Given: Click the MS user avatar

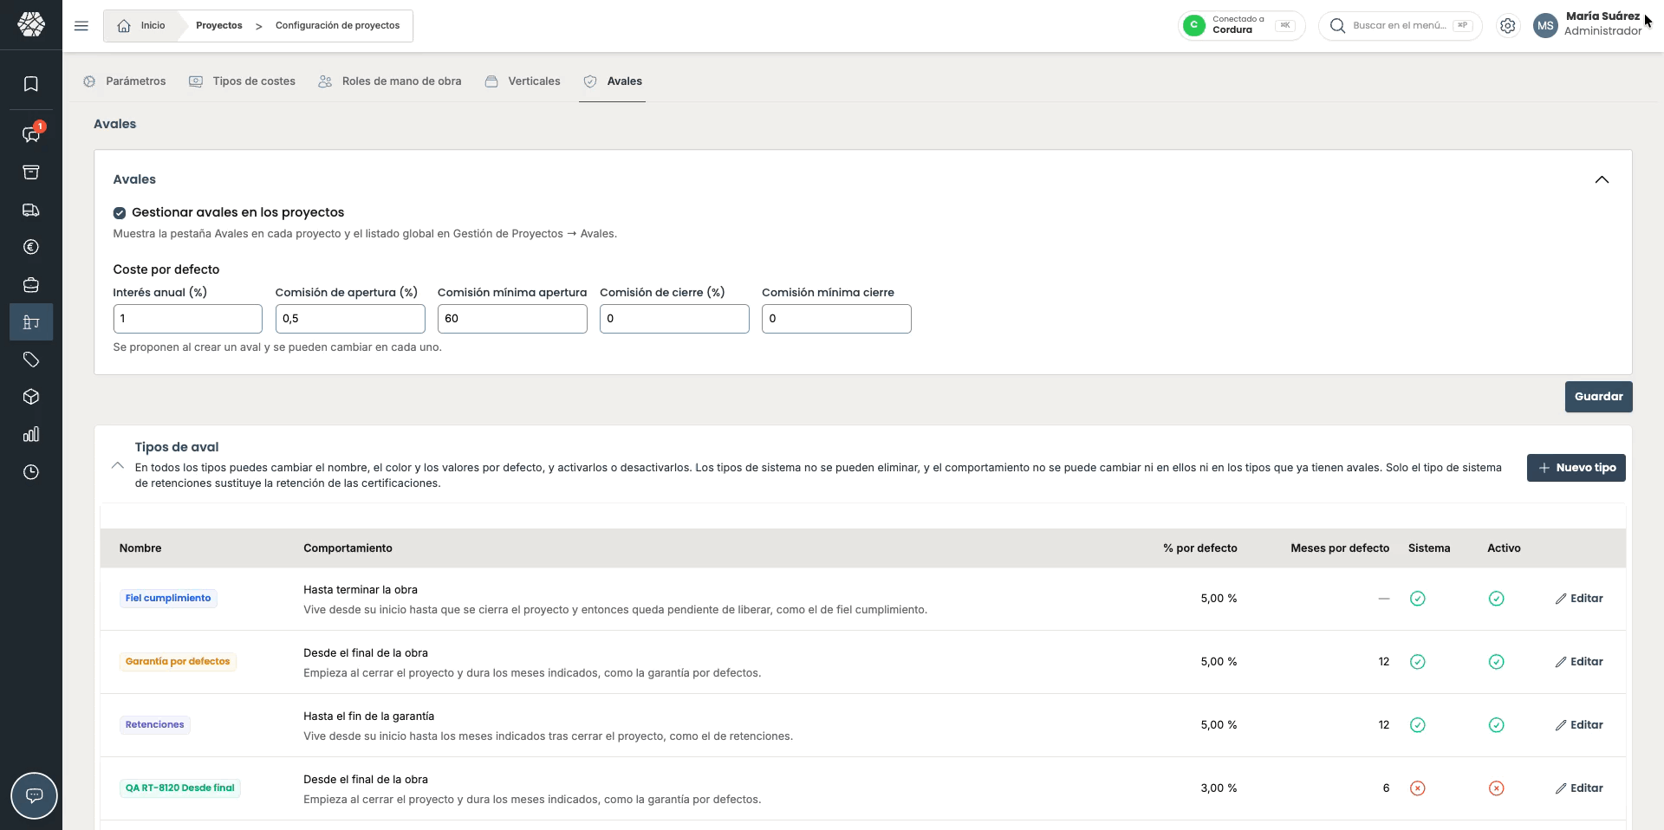Looking at the screenshot, I should coord(1545,26).
